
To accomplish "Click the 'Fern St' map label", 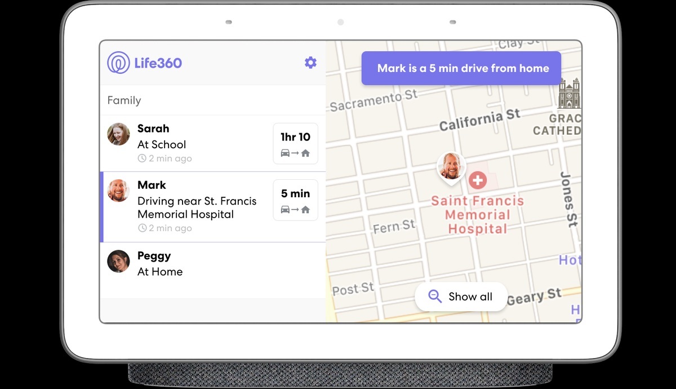I will (x=394, y=227).
